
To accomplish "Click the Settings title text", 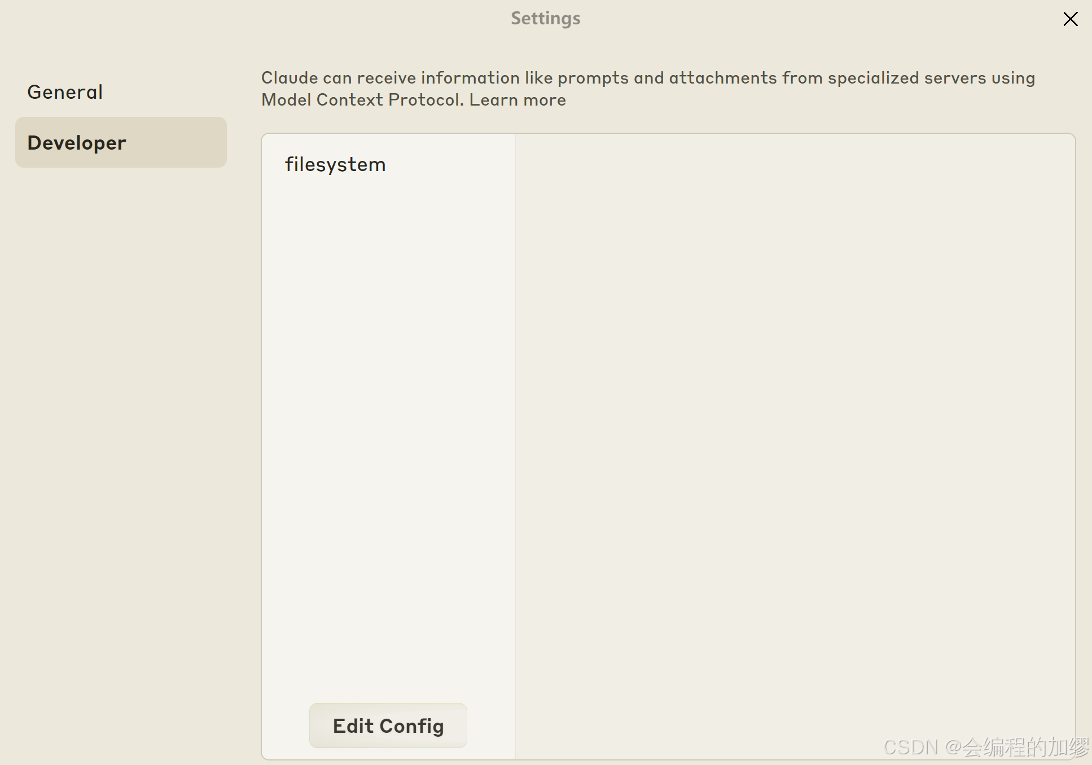I will [545, 18].
